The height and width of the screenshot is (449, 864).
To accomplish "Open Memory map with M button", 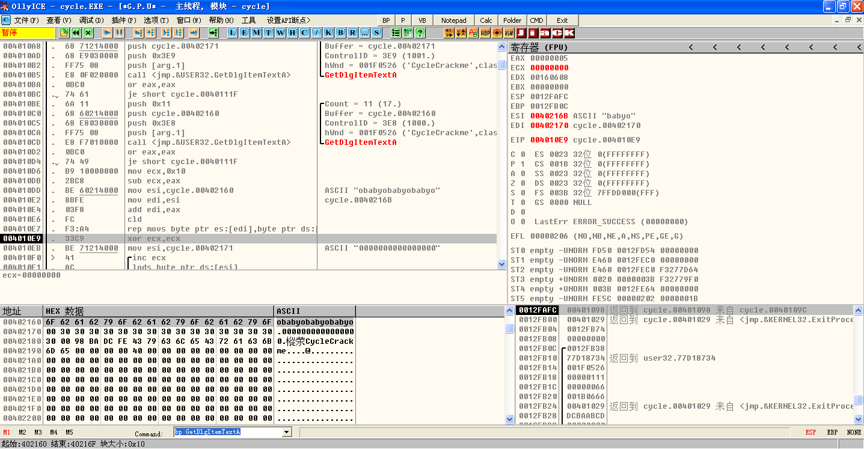I will pos(257,32).
